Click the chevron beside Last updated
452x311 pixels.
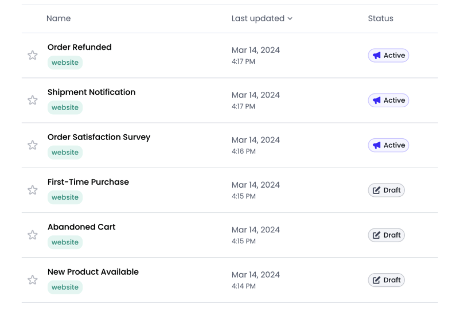[x=290, y=19]
